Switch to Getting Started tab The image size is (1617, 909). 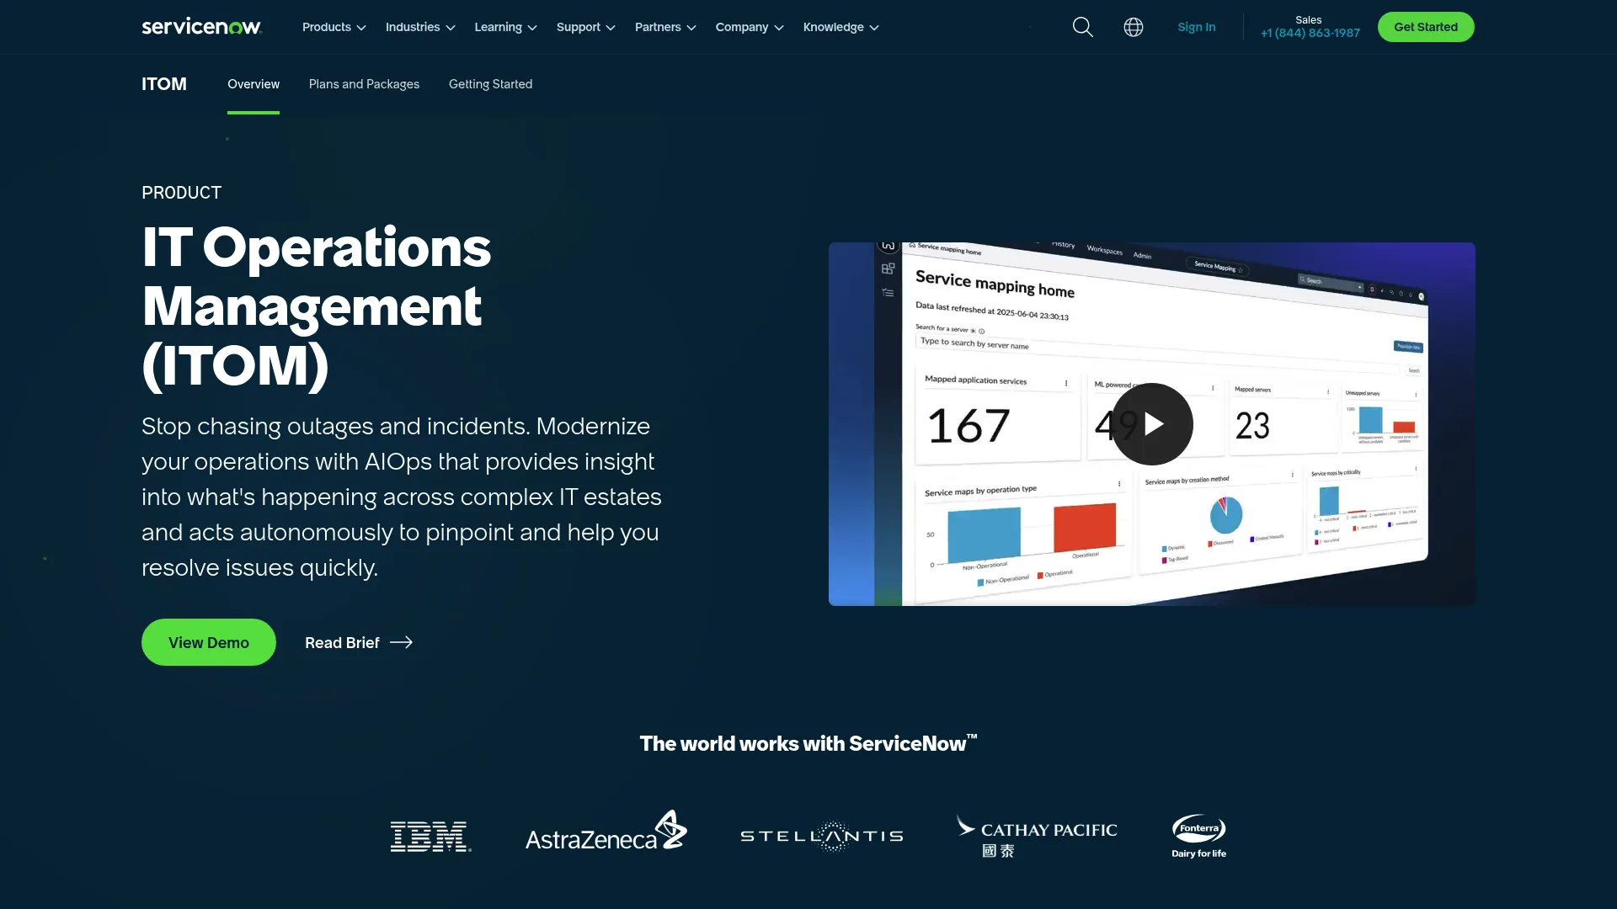(490, 84)
